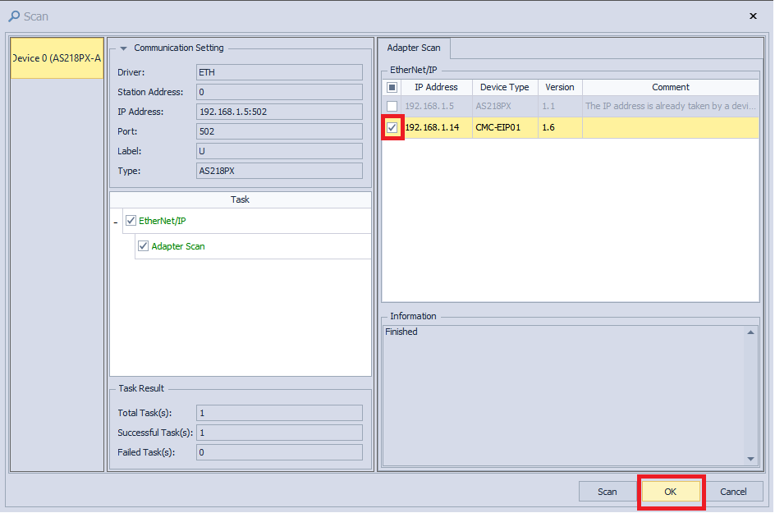
Task: Toggle the Adapter Scan task checkbox
Action: [x=144, y=246]
